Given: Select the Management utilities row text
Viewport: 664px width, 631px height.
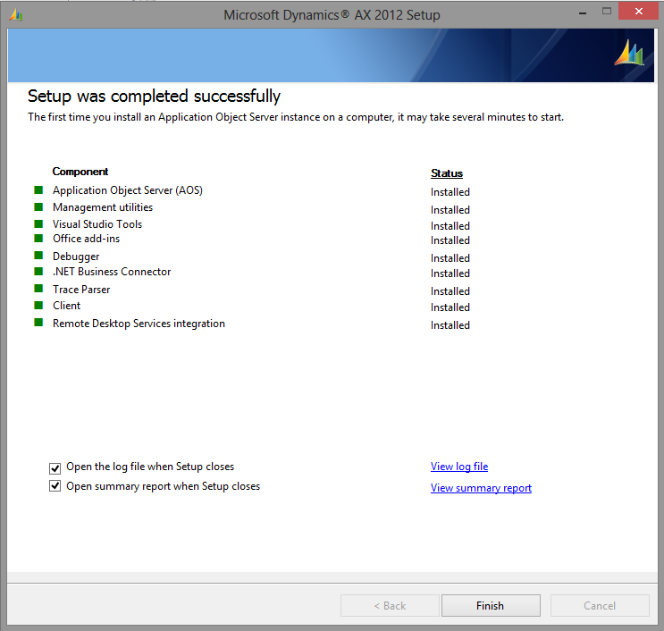Looking at the screenshot, I should pyautogui.click(x=103, y=207).
